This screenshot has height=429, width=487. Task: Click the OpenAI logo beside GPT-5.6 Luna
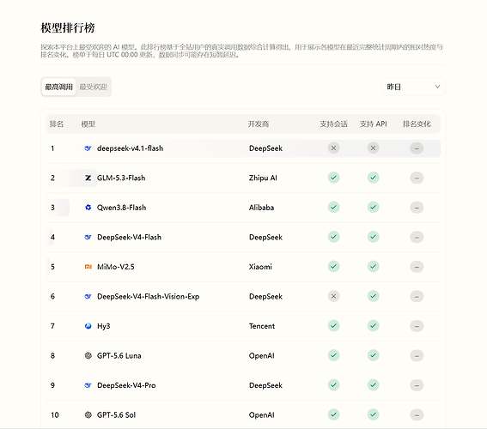coord(88,355)
